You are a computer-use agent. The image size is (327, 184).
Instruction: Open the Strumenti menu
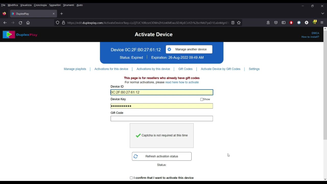68,5
